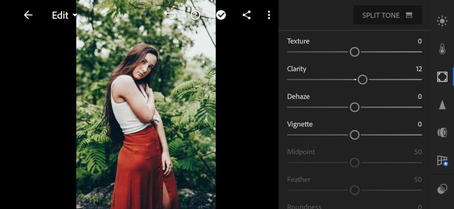Click the Dehaze slider handle
The height and width of the screenshot is (209, 454).
354,107
